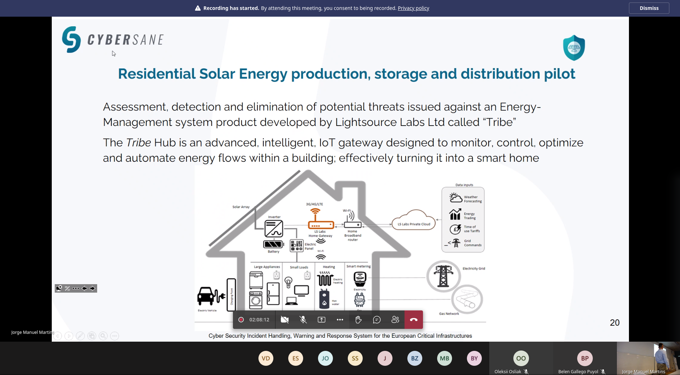The image size is (680, 375).
Task: Select participant avatar BY
Action: [474, 358]
